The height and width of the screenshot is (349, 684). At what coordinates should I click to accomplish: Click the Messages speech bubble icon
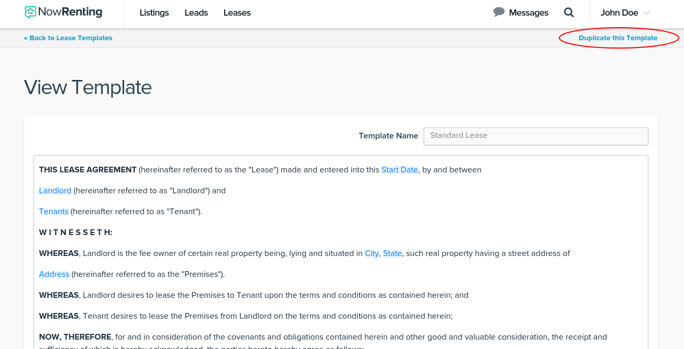click(x=499, y=12)
